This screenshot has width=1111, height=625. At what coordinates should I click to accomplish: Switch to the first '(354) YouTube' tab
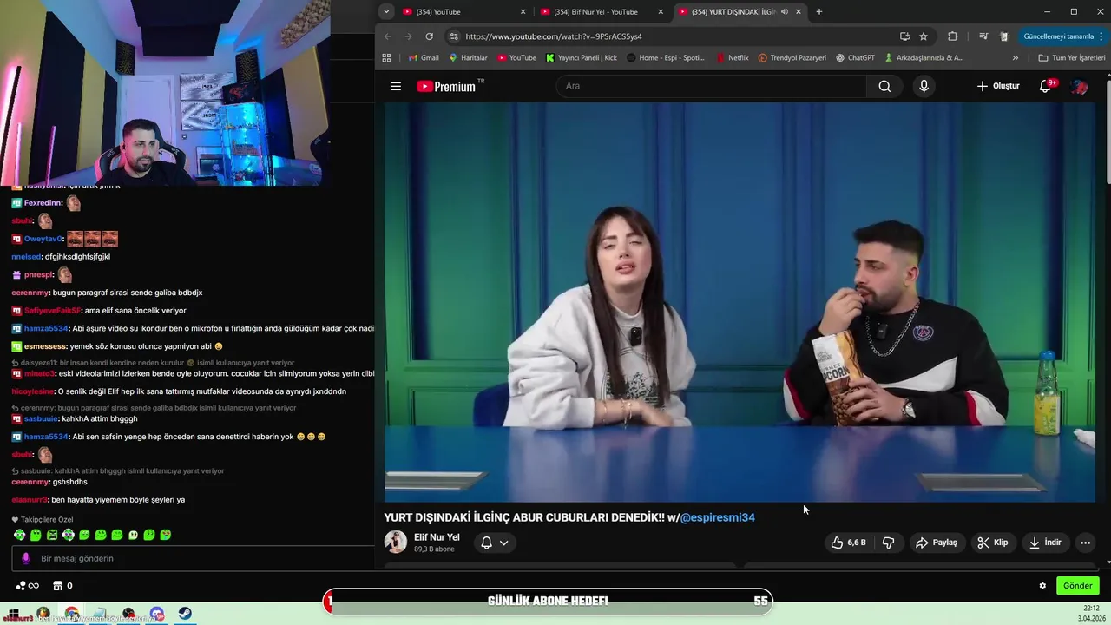pyautogui.click(x=464, y=12)
